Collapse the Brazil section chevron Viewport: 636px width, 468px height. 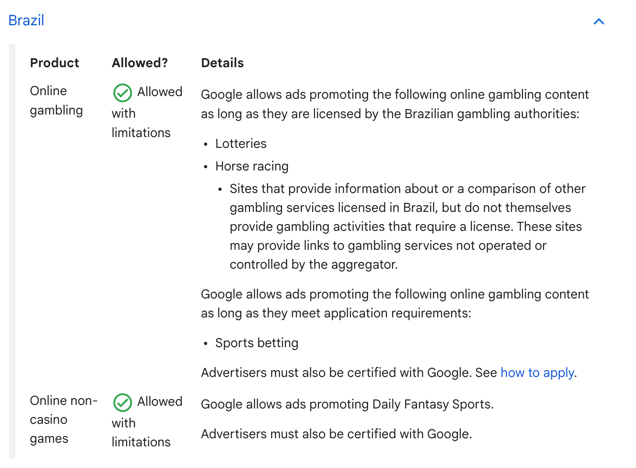[599, 21]
